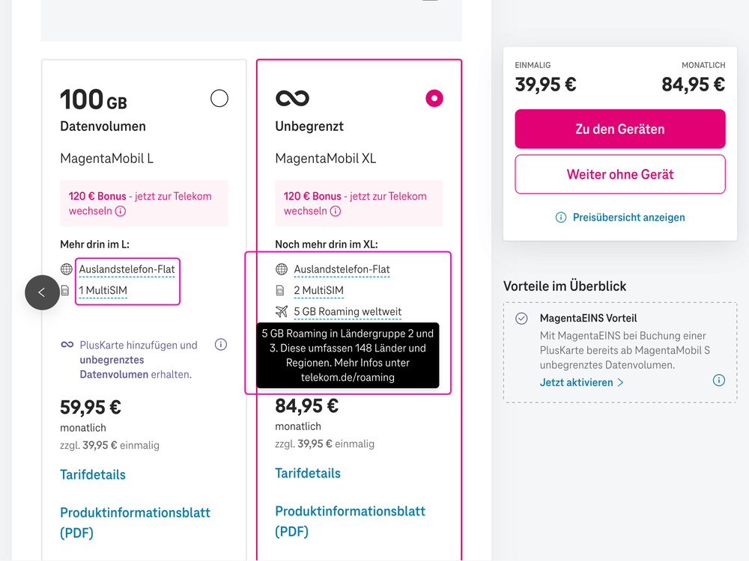Click the info icon beside Jetzt aktivieren
The image size is (749, 561).
(719, 380)
